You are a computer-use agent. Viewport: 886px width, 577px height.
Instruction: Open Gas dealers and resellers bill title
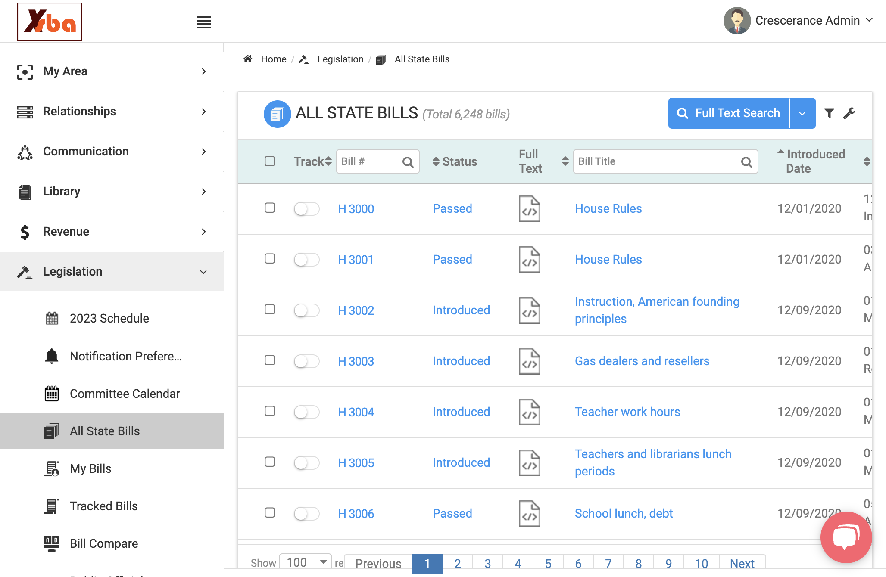point(642,361)
